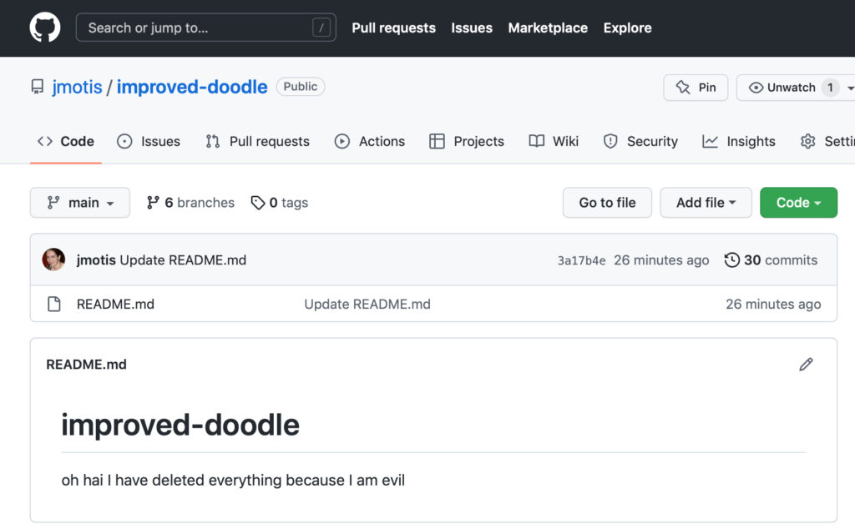Click the jmotis avatar thumbnail

(53, 259)
